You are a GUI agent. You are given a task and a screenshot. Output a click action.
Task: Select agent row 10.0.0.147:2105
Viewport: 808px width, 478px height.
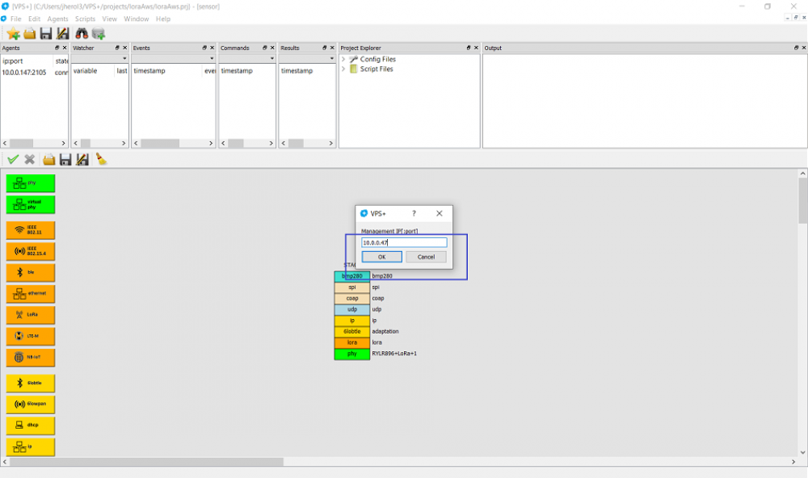34,73
